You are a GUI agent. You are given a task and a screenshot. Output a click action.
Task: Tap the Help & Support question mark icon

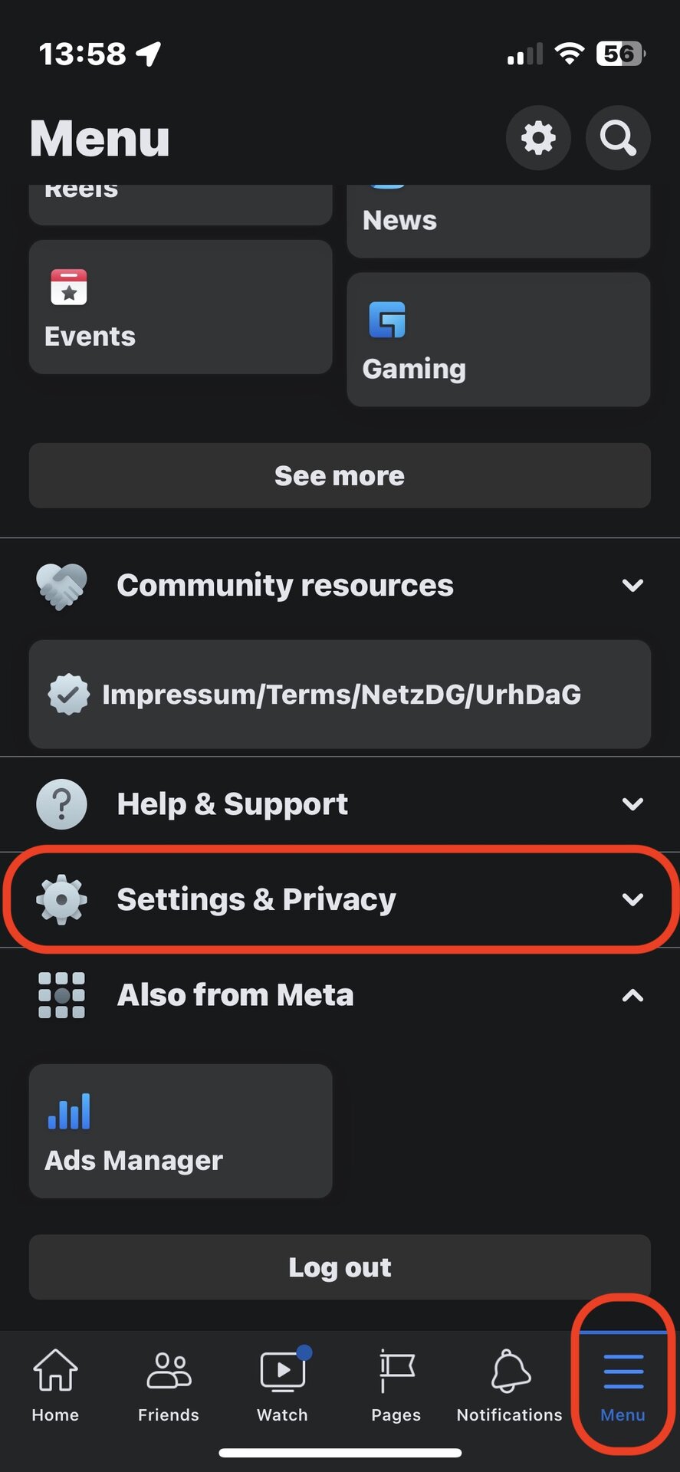[x=61, y=804]
